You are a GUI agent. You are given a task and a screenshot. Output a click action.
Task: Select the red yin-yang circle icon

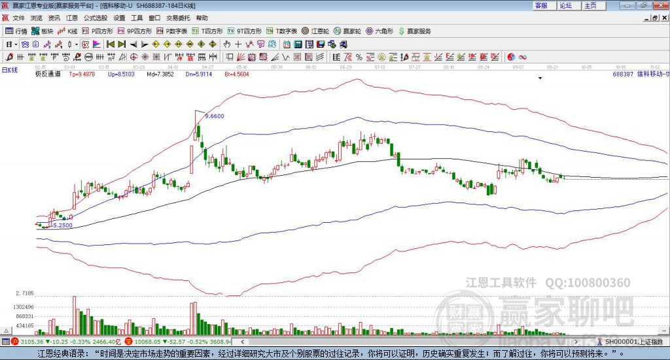pyautogui.click(x=511, y=57)
